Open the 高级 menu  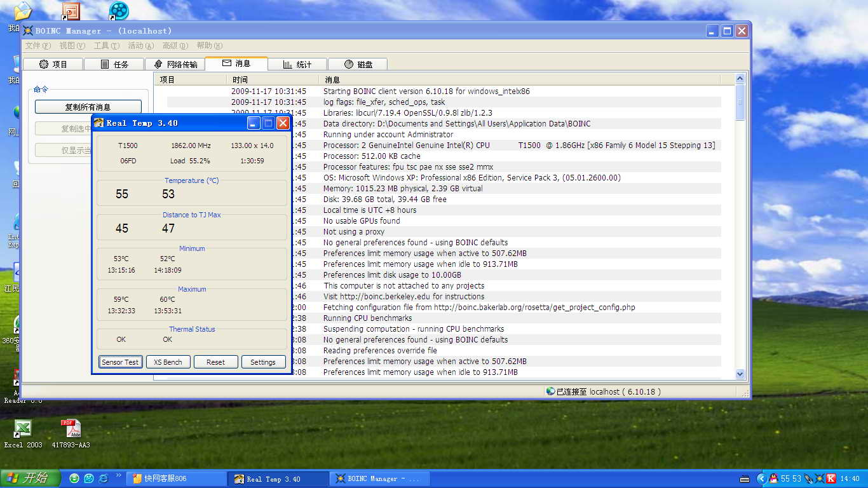(175, 46)
